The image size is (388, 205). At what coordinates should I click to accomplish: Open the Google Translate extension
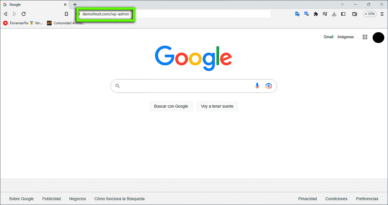click(x=297, y=14)
